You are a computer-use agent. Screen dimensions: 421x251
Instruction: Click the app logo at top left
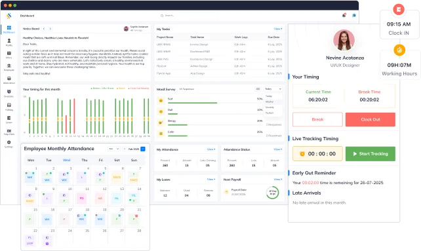click(9, 16)
